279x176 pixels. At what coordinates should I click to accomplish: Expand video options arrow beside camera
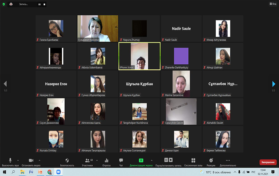40,160
